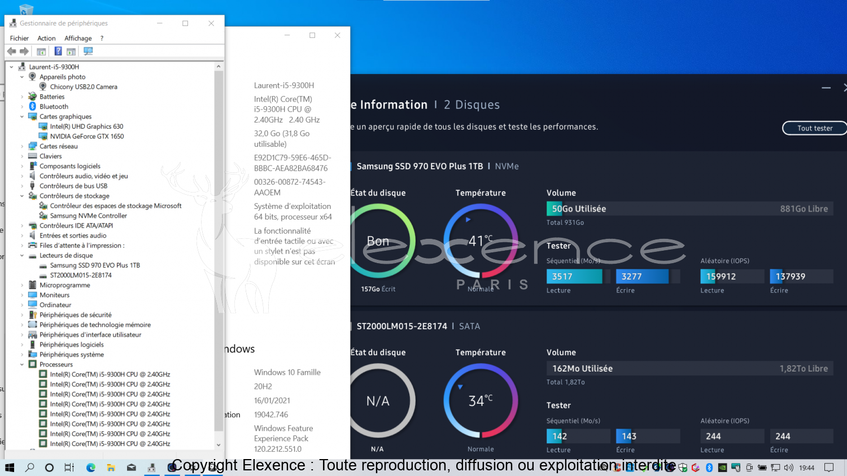The width and height of the screenshot is (847, 476).
Task: Open the Action menu
Action: click(46, 38)
